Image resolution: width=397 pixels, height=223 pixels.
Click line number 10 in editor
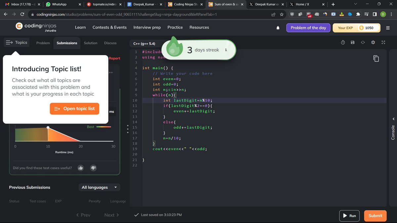pyautogui.click(x=135, y=100)
